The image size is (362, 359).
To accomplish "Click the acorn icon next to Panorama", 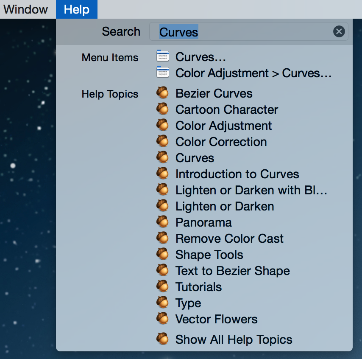I will [162, 222].
